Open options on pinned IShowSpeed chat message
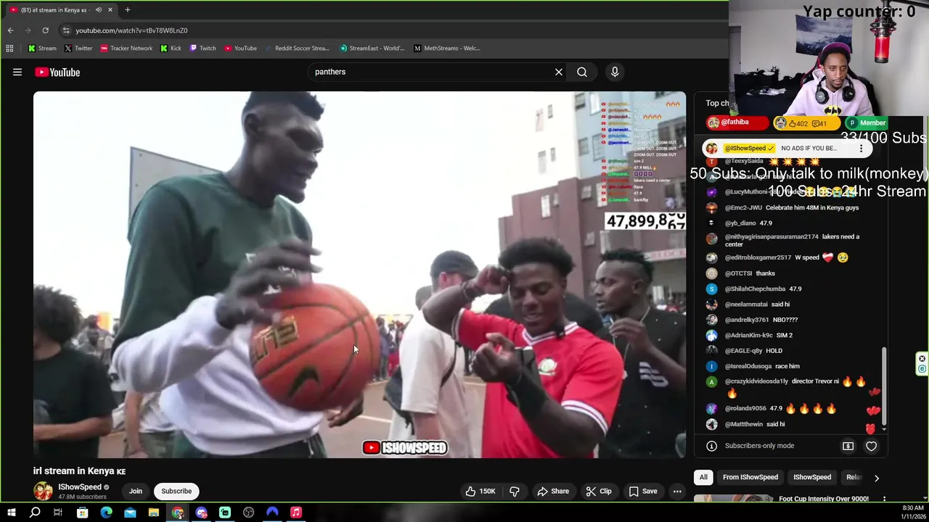 pos(861,148)
